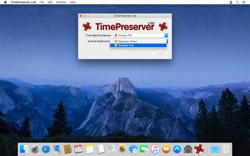Click right TimePreserver logo clock icon
This screenshot has width=250, height=156.
163,27
